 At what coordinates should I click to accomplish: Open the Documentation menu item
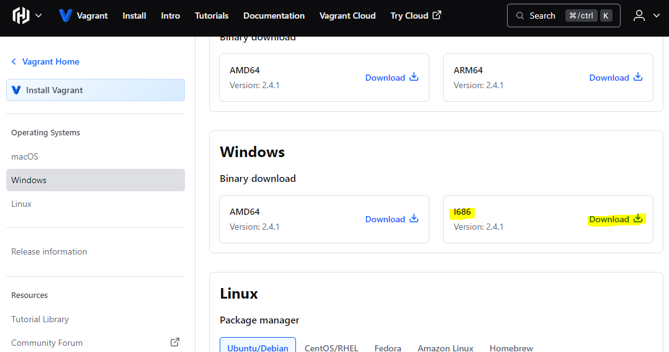pyautogui.click(x=274, y=16)
